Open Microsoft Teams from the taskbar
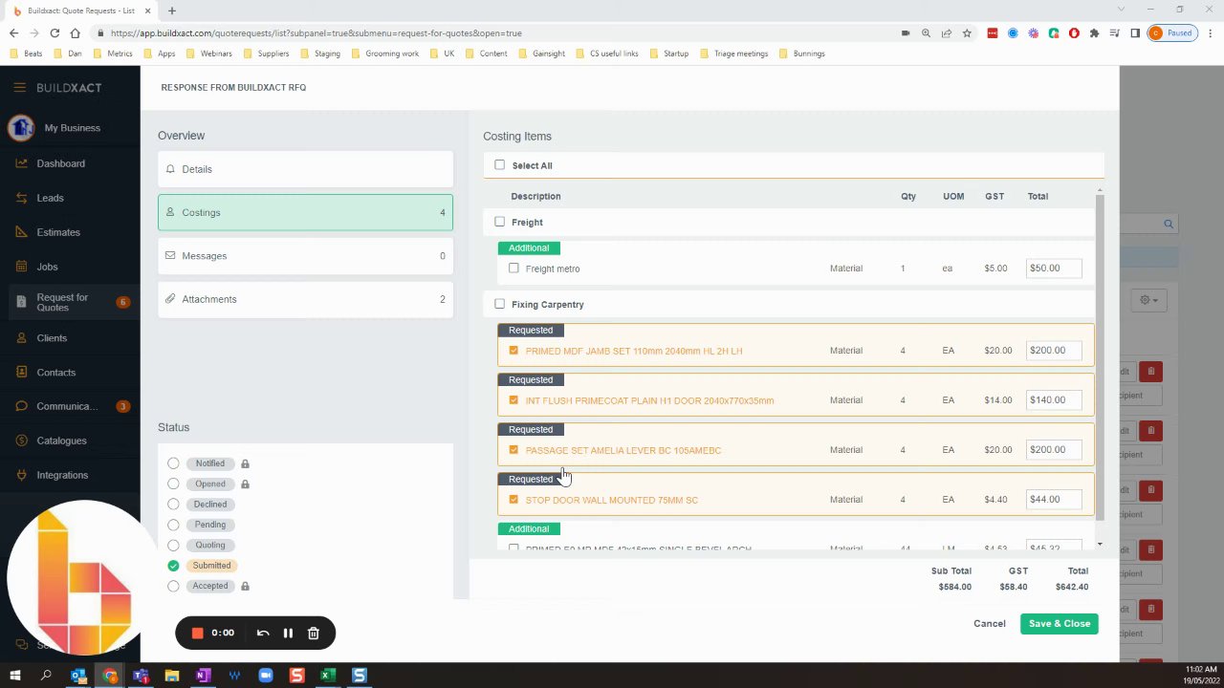The image size is (1224, 688). click(141, 676)
